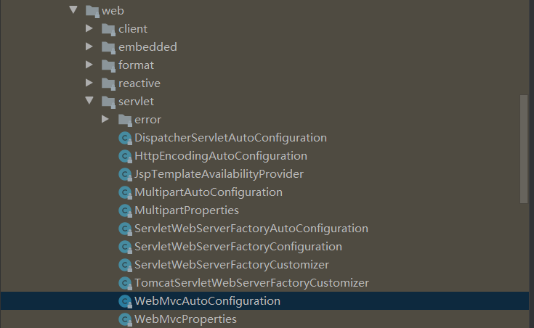The height and width of the screenshot is (328, 534).
Task: Click WebMvcProperties class icon
Action: pos(125,319)
